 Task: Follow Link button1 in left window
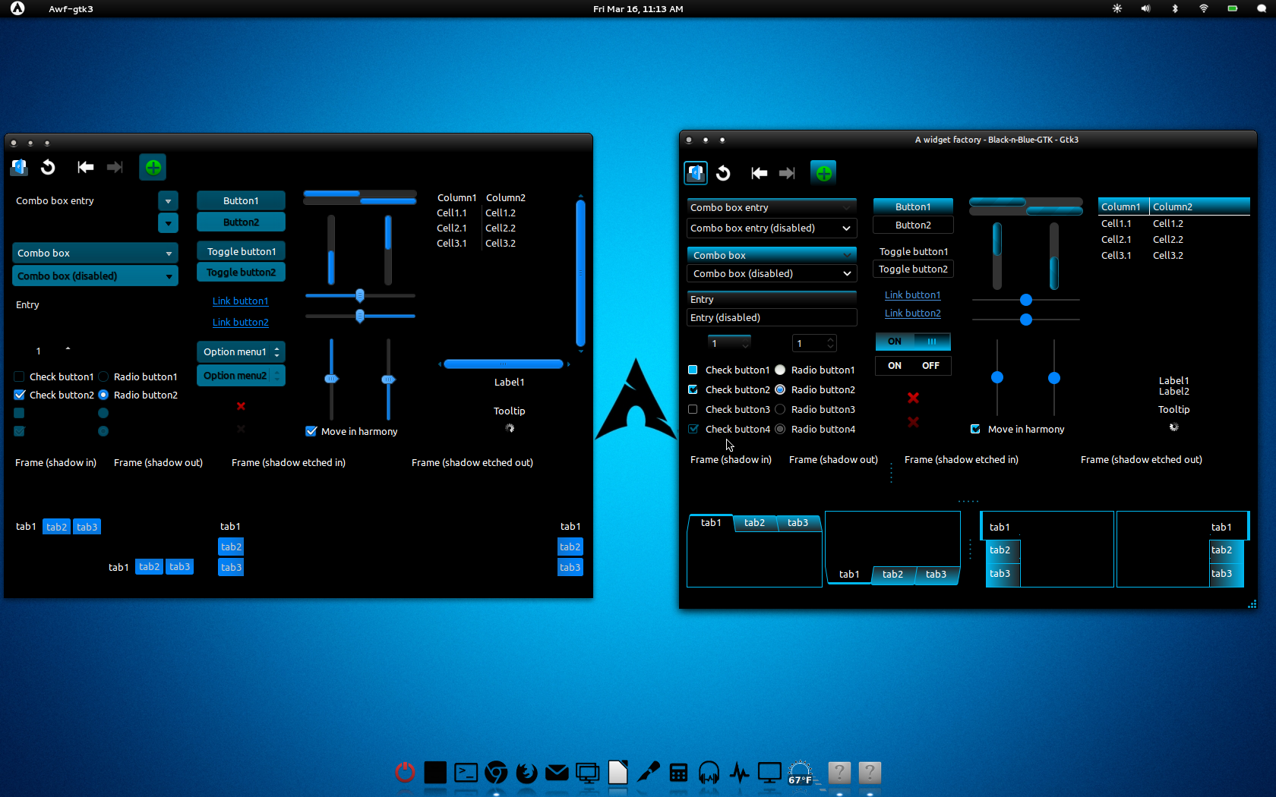coord(240,301)
